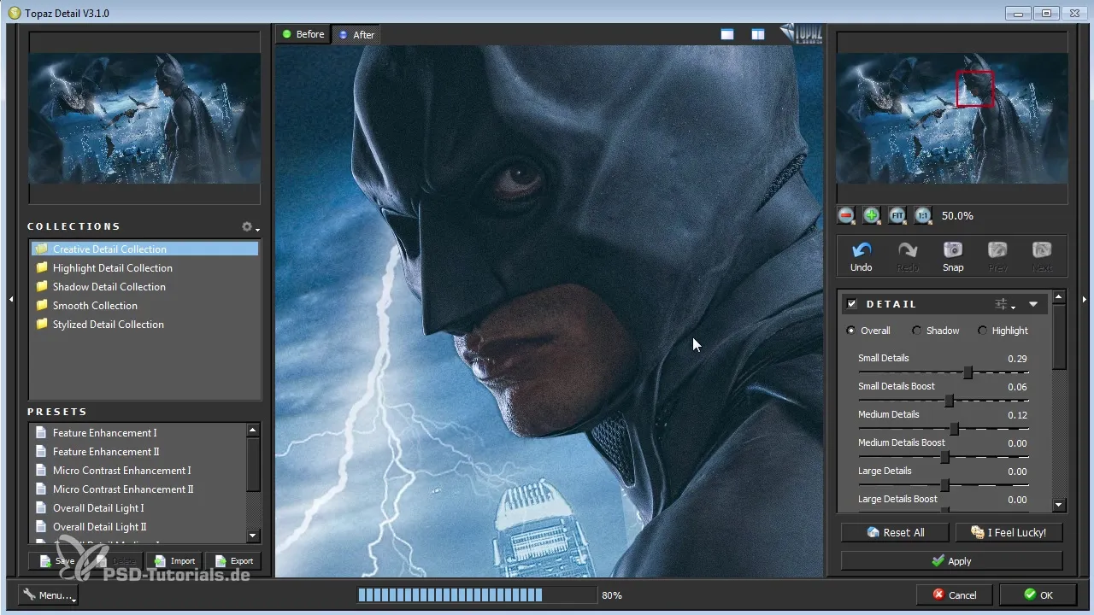This screenshot has height=615, width=1094.
Task: Click the I Feel Lucky! button
Action: pos(1009,532)
